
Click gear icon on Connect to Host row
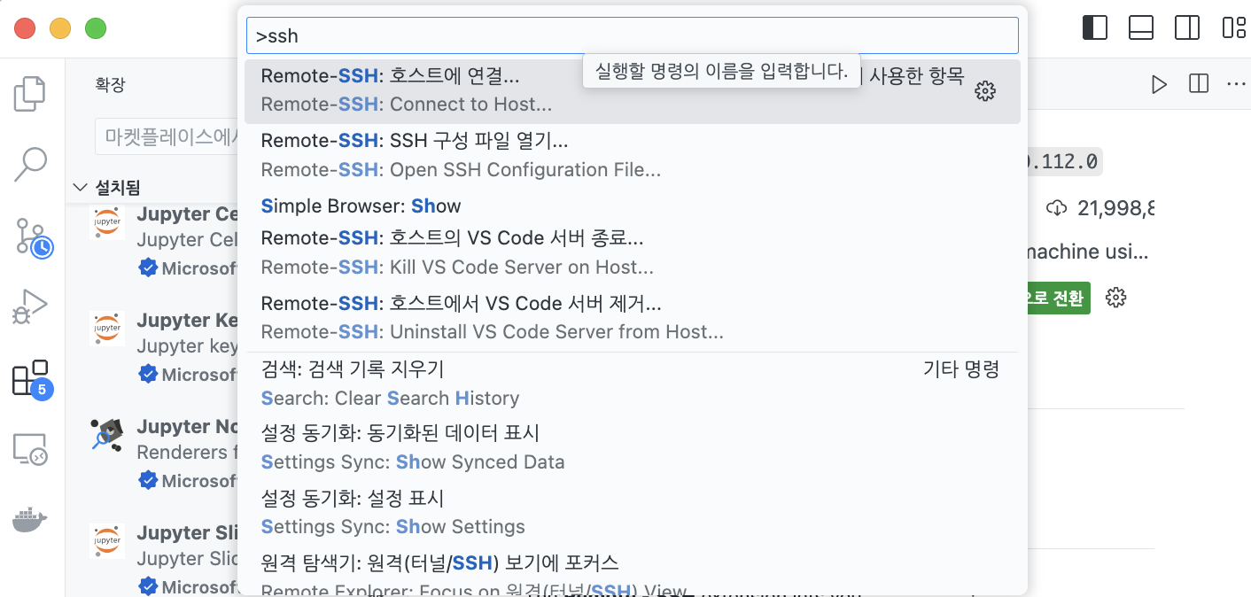coord(985,91)
